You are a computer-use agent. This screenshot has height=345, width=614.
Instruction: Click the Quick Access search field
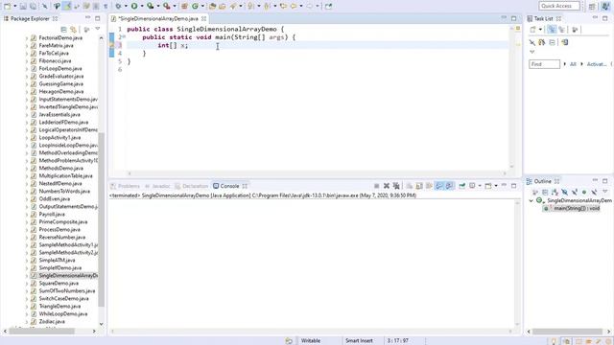coord(559,6)
